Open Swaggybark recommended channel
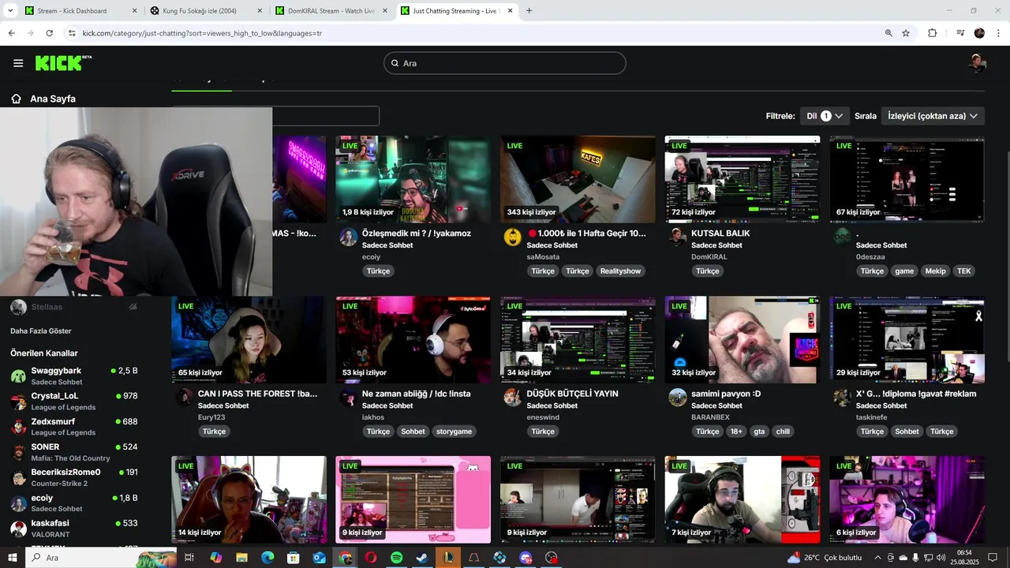 tap(75, 376)
